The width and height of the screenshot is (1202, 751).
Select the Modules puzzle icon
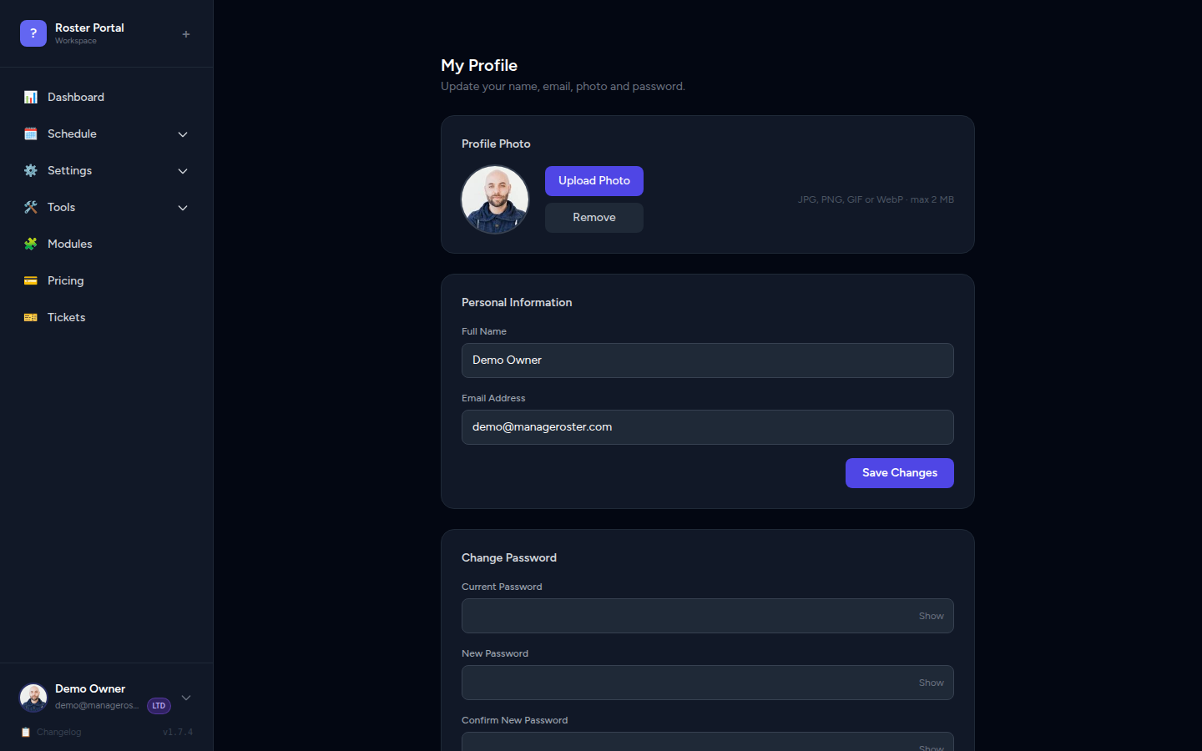pyautogui.click(x=31, y=244)
